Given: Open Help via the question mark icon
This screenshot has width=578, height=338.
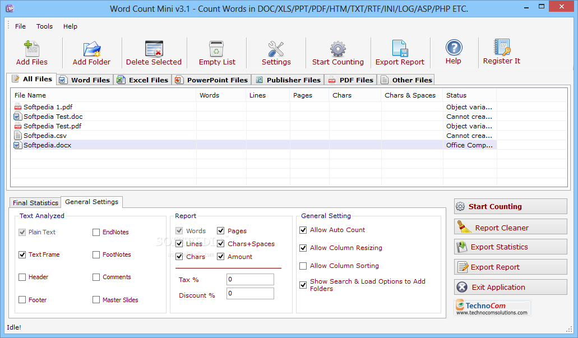Looking at the screenshot, I should (454, 48).
